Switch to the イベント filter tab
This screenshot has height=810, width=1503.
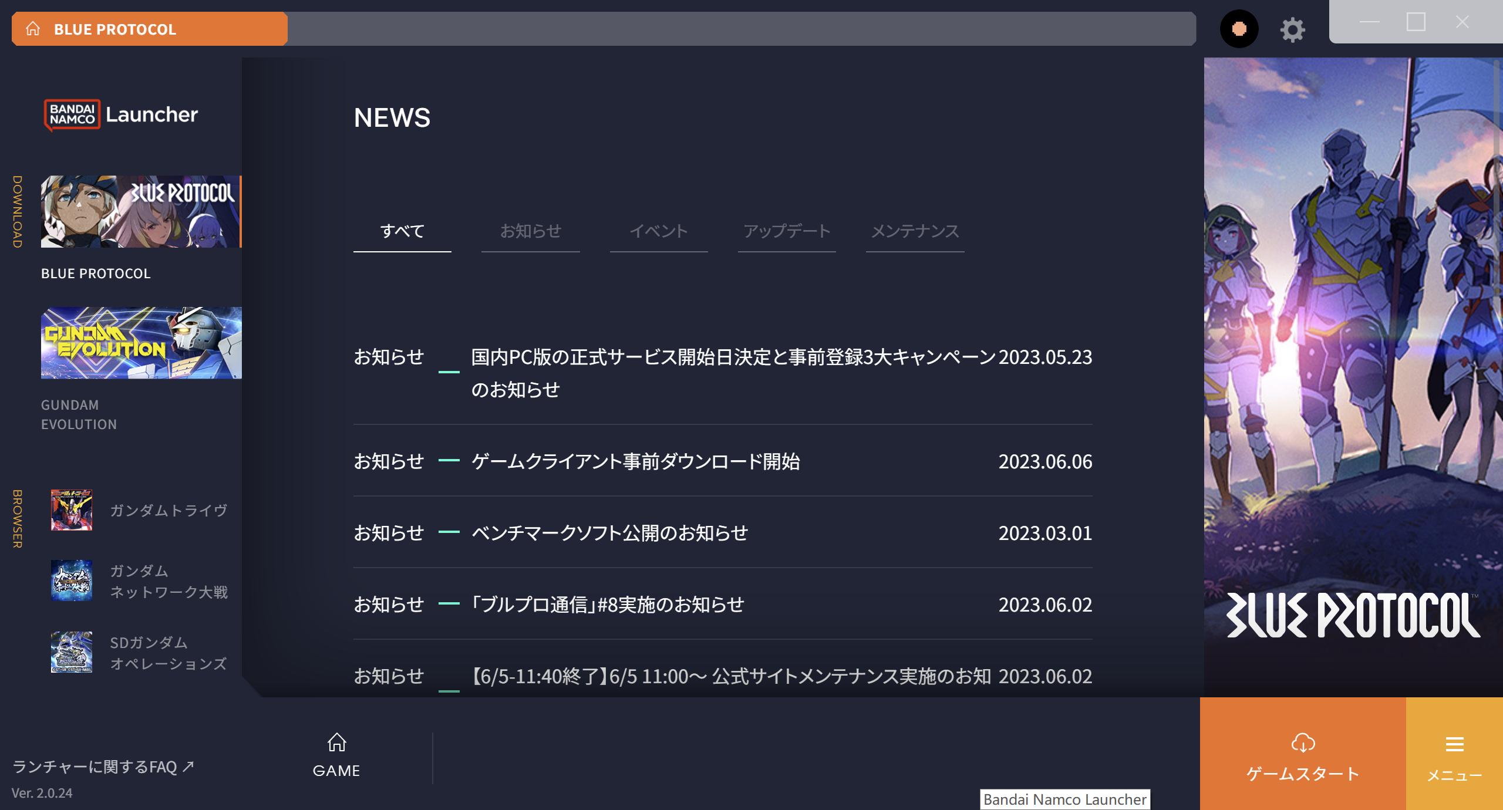coord(658,231)
